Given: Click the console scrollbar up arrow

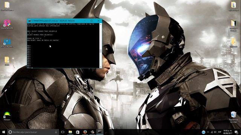Looking at the screenshot, I should (101, 24).
